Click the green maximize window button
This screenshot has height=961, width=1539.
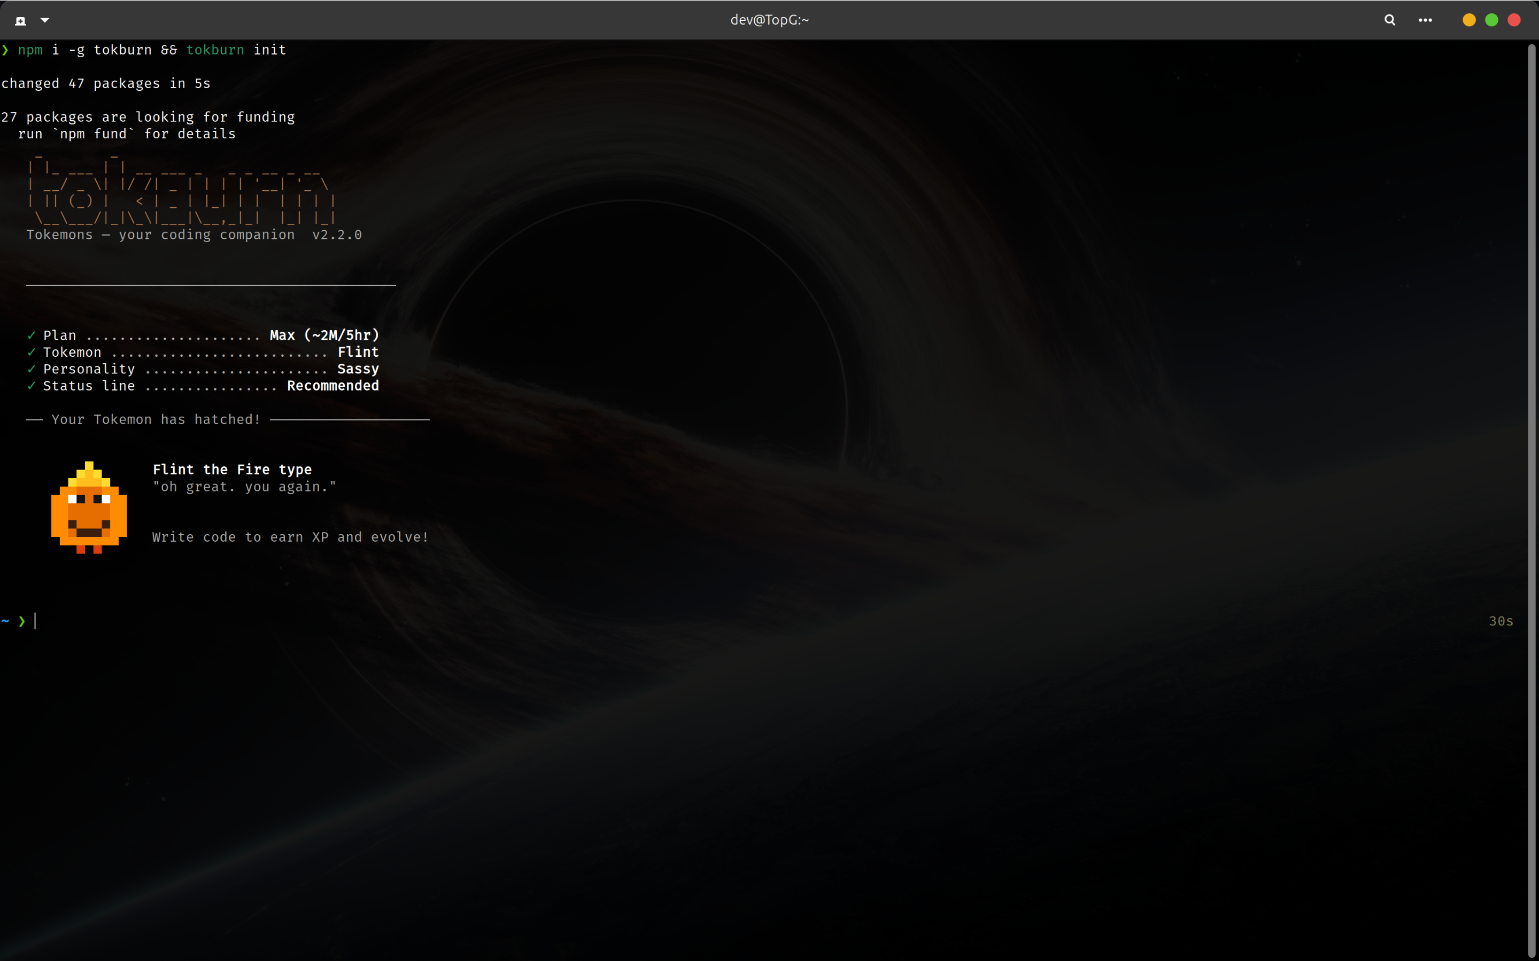point(1491,20)
